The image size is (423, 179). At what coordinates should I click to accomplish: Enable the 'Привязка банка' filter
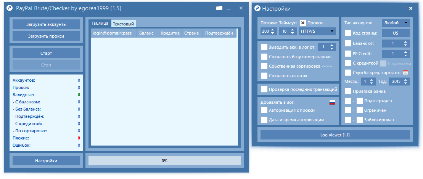(348, 91)
